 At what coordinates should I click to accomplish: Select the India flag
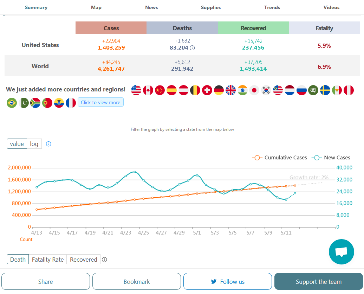click(x=242, y=90)
